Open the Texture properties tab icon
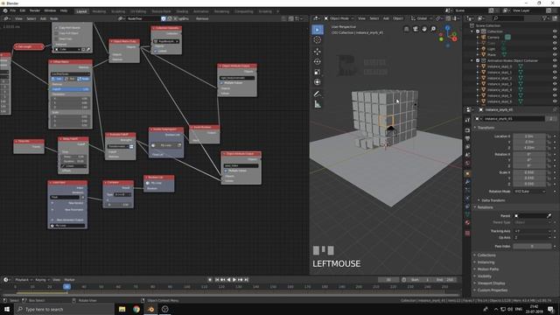Screen dimensions: 560x315 coord(467,233)
